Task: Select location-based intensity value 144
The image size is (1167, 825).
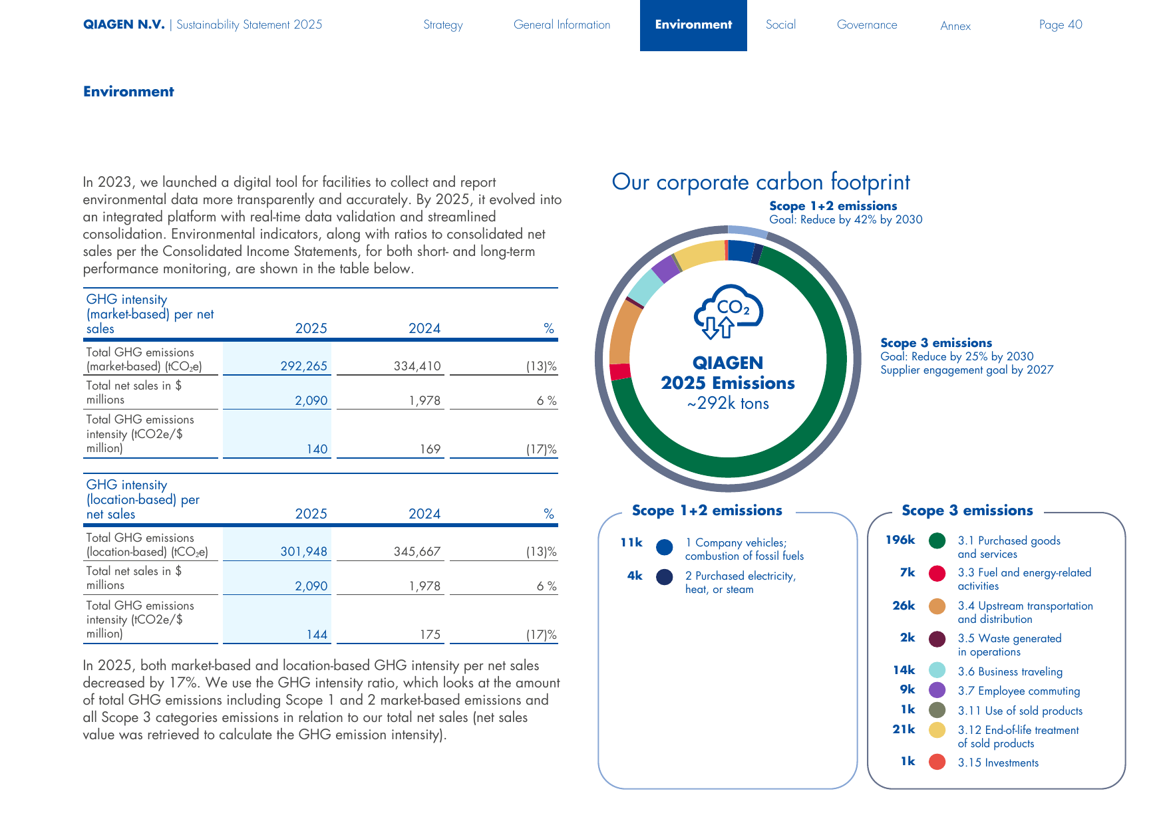Action: 317,635
